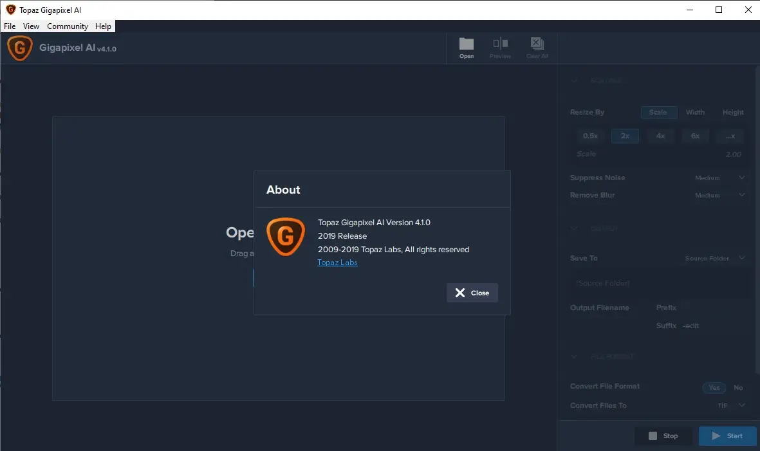Click the Scale value 2.00 field

[x=734, y=154]
